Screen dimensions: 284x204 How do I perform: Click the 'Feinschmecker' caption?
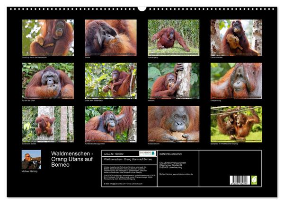tap(216, 57)
